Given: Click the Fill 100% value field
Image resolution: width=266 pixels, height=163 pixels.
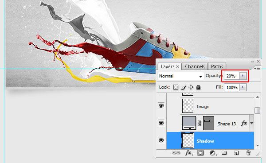Looking at the screenshot, I should coord(232,87).
